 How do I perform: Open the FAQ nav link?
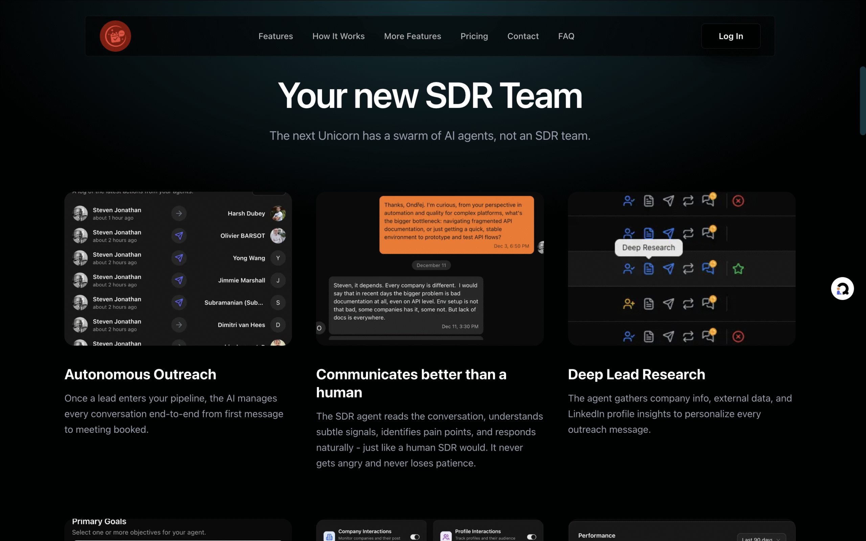click(x=566, y=36)
